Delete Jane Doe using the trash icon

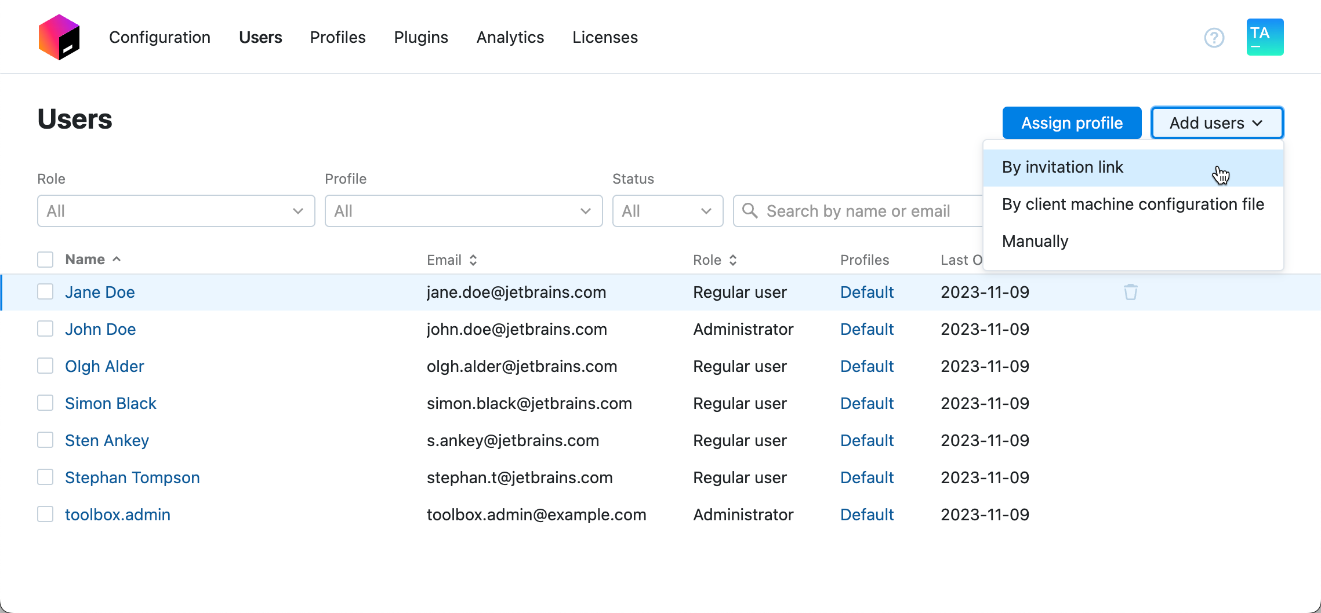(x=1130, y=292)
